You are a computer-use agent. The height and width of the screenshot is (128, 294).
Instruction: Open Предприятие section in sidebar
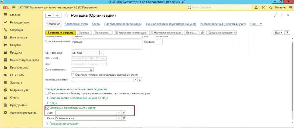coord(18,105)
